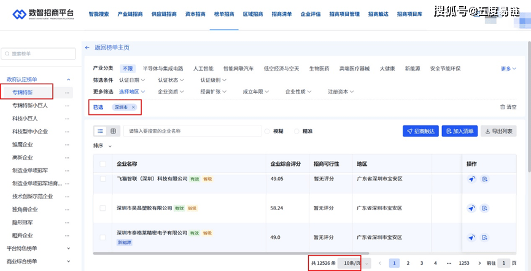Open the 选择地区 dropdown
The width and height of the screenshot is (531, 271).
[129, 92]
